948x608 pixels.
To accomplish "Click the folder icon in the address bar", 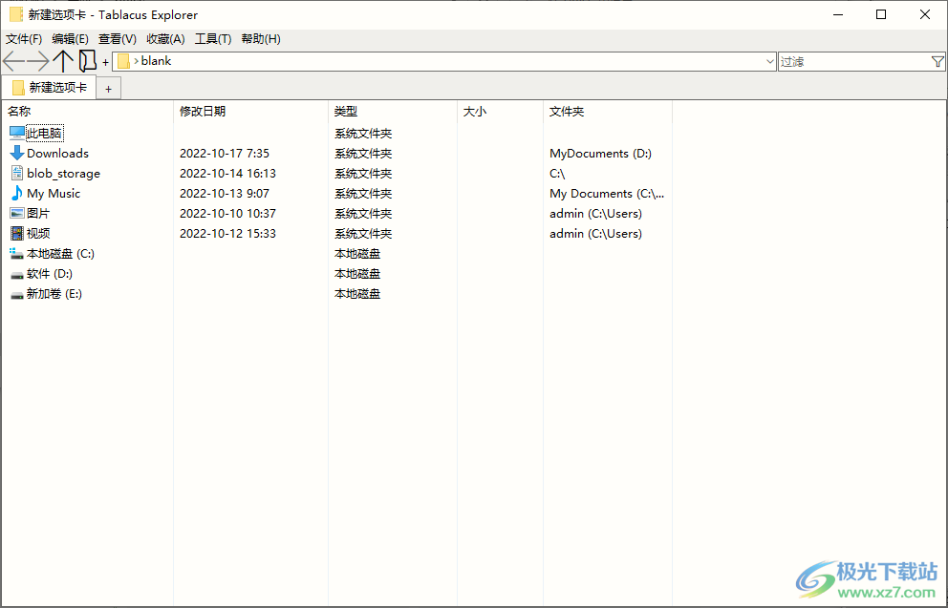I will (x=124, y=61).
